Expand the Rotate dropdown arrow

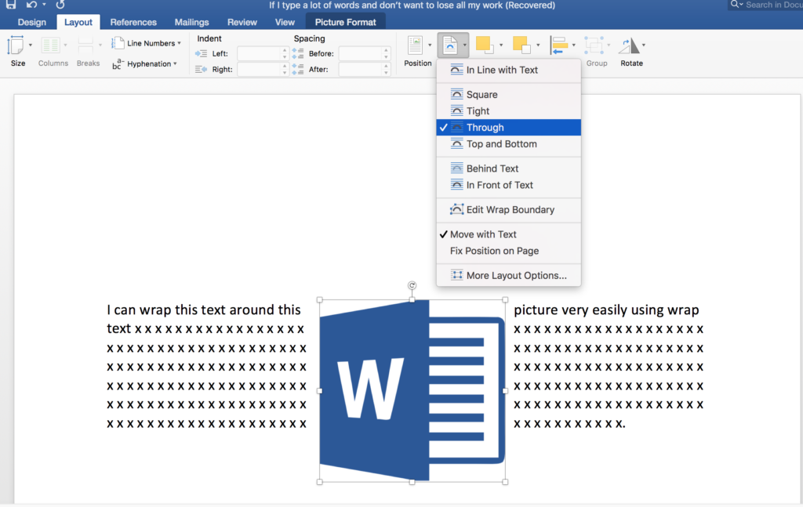(644, 45)
